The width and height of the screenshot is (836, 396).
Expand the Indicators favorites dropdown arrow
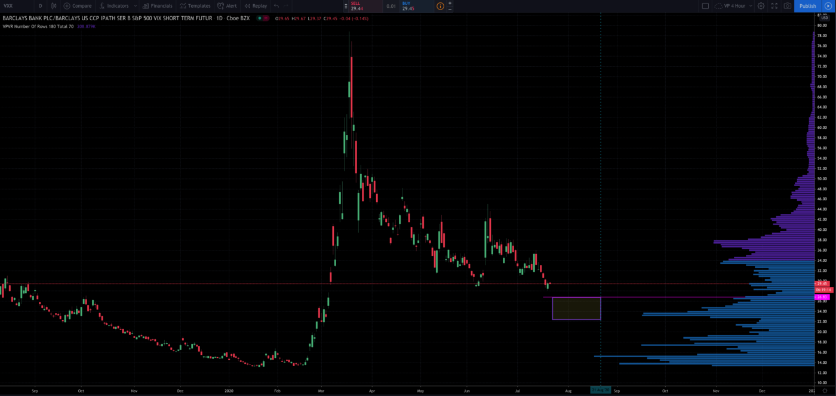pyautogui.click(x=136, y=6)
